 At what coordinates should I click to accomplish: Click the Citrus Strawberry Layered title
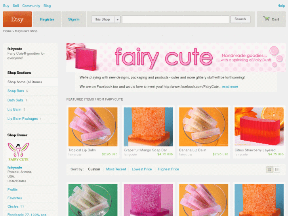[x=257, y=150]
